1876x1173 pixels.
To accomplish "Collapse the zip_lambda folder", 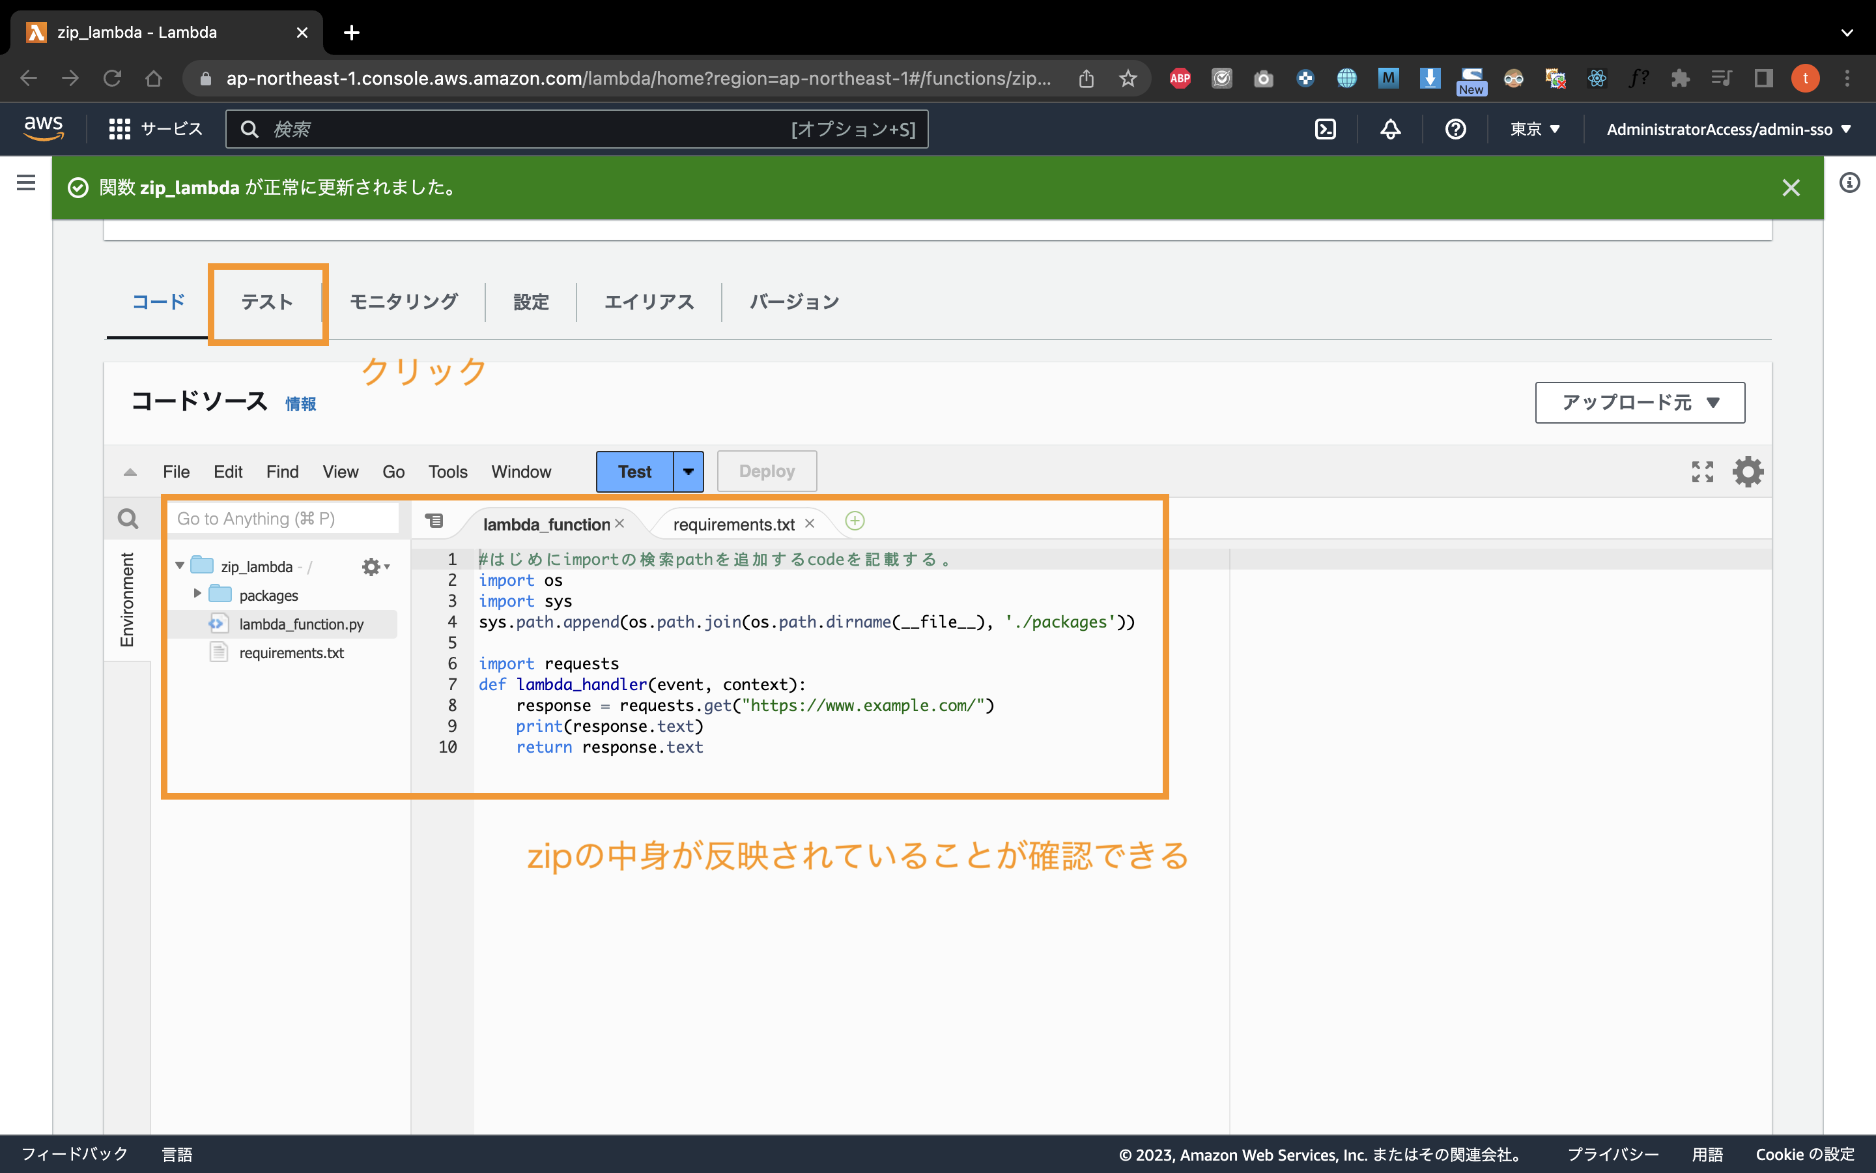I will 179,566.
